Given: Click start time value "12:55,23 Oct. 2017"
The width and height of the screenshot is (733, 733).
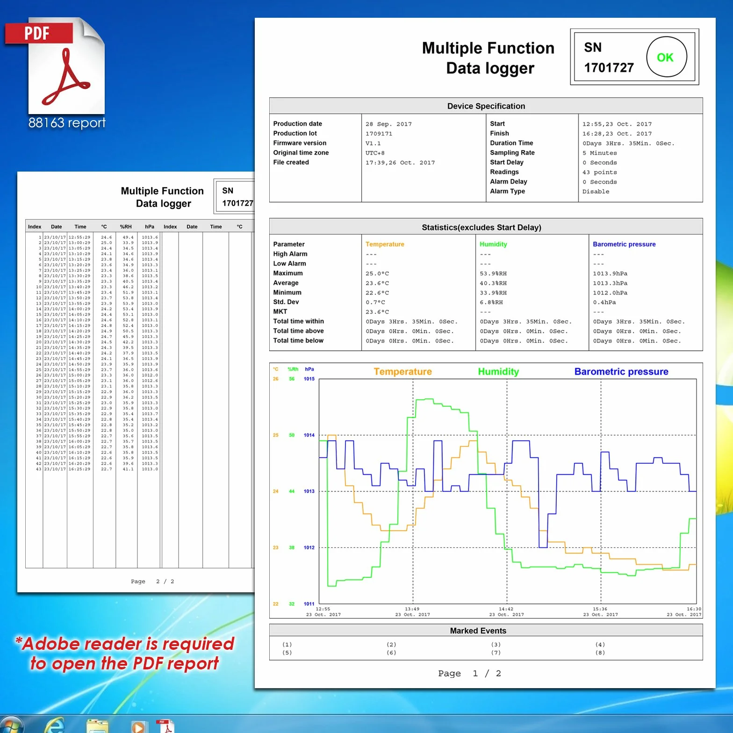Looking at the screenshot, I should pos(617,124).
